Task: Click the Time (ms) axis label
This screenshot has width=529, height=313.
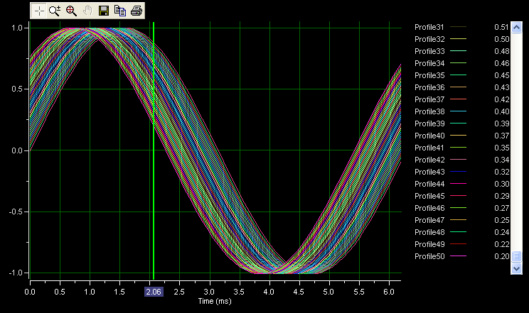Action: coord(215,302)
